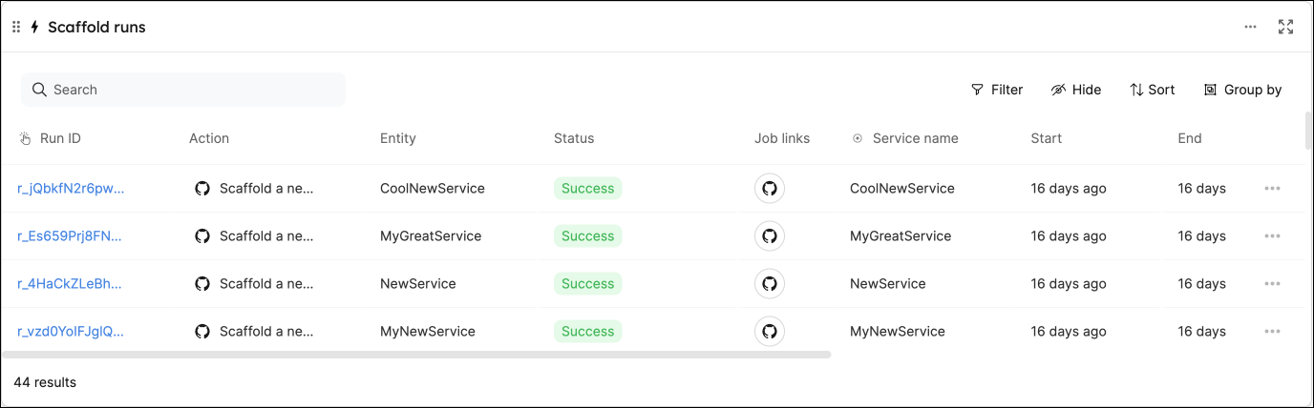Open the widget's three-dot options menu

[x=1250, y=27]
